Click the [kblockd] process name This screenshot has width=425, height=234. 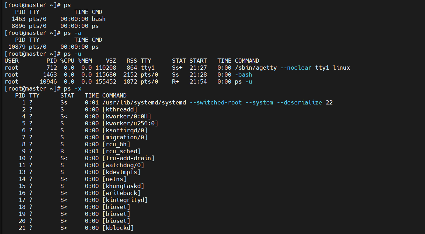point(118,228)
